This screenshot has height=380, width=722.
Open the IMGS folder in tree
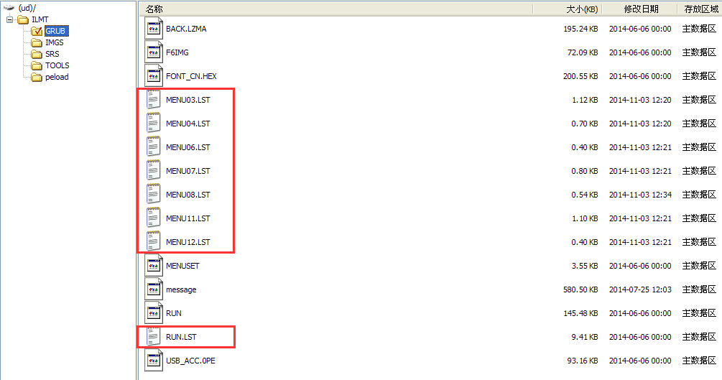55,42
